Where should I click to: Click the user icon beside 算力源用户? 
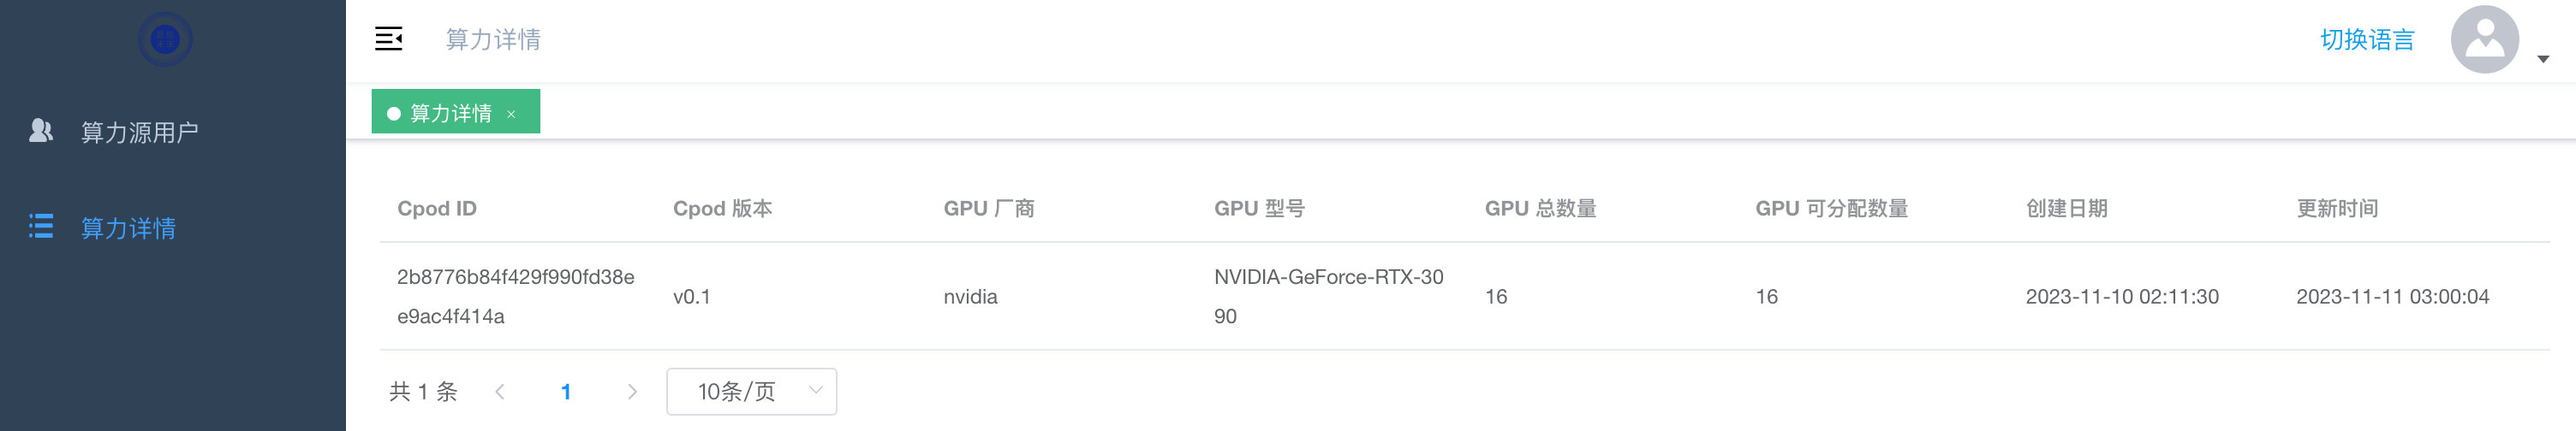coord(41,131)
